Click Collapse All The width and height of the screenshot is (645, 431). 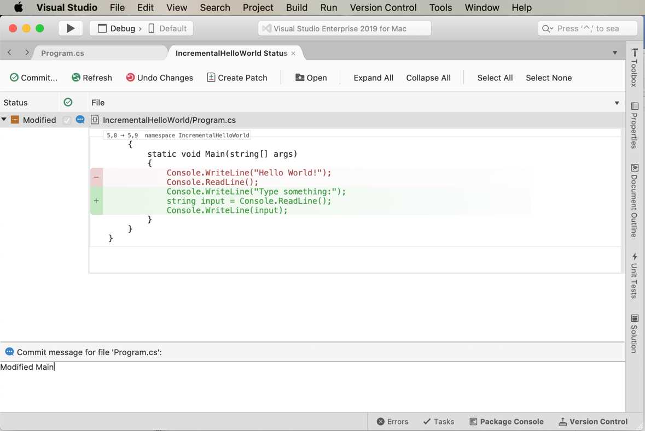click(x=428, y=78)
